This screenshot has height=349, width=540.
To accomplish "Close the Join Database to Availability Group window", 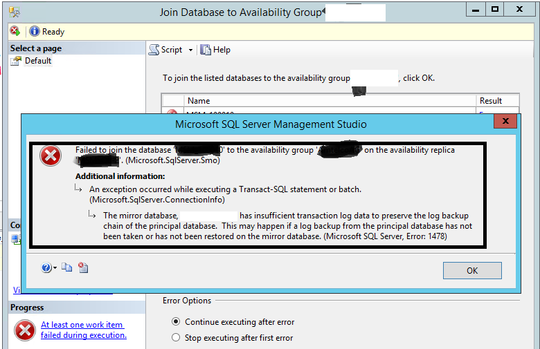I will coord(519,10).
